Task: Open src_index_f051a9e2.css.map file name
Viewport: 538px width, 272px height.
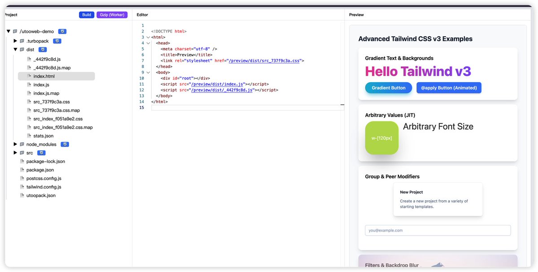Action: 63,127
